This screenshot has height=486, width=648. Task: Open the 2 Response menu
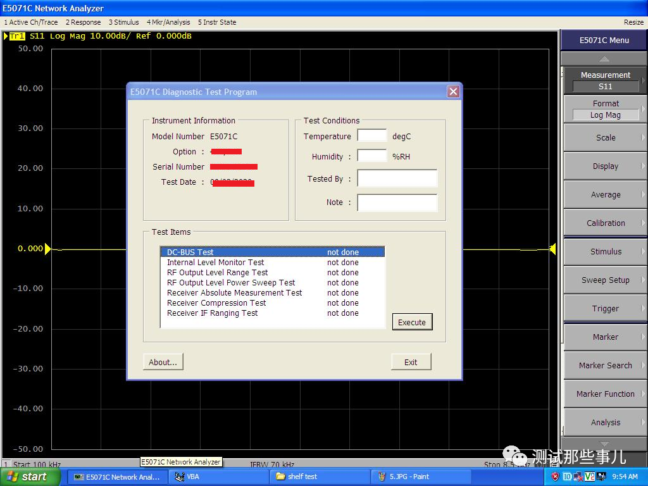[83, 22]
